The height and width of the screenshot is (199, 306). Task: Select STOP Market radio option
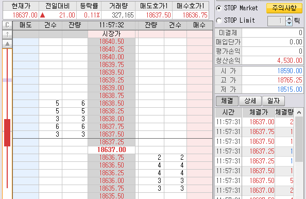click(219, 8)
